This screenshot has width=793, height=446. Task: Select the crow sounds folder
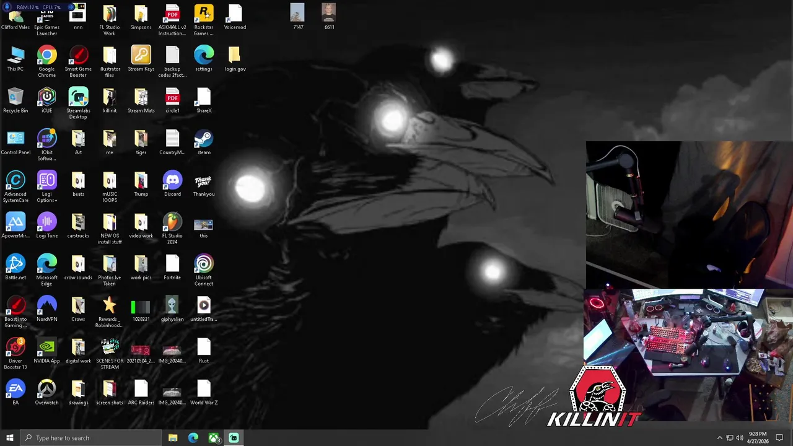(78, 267)
